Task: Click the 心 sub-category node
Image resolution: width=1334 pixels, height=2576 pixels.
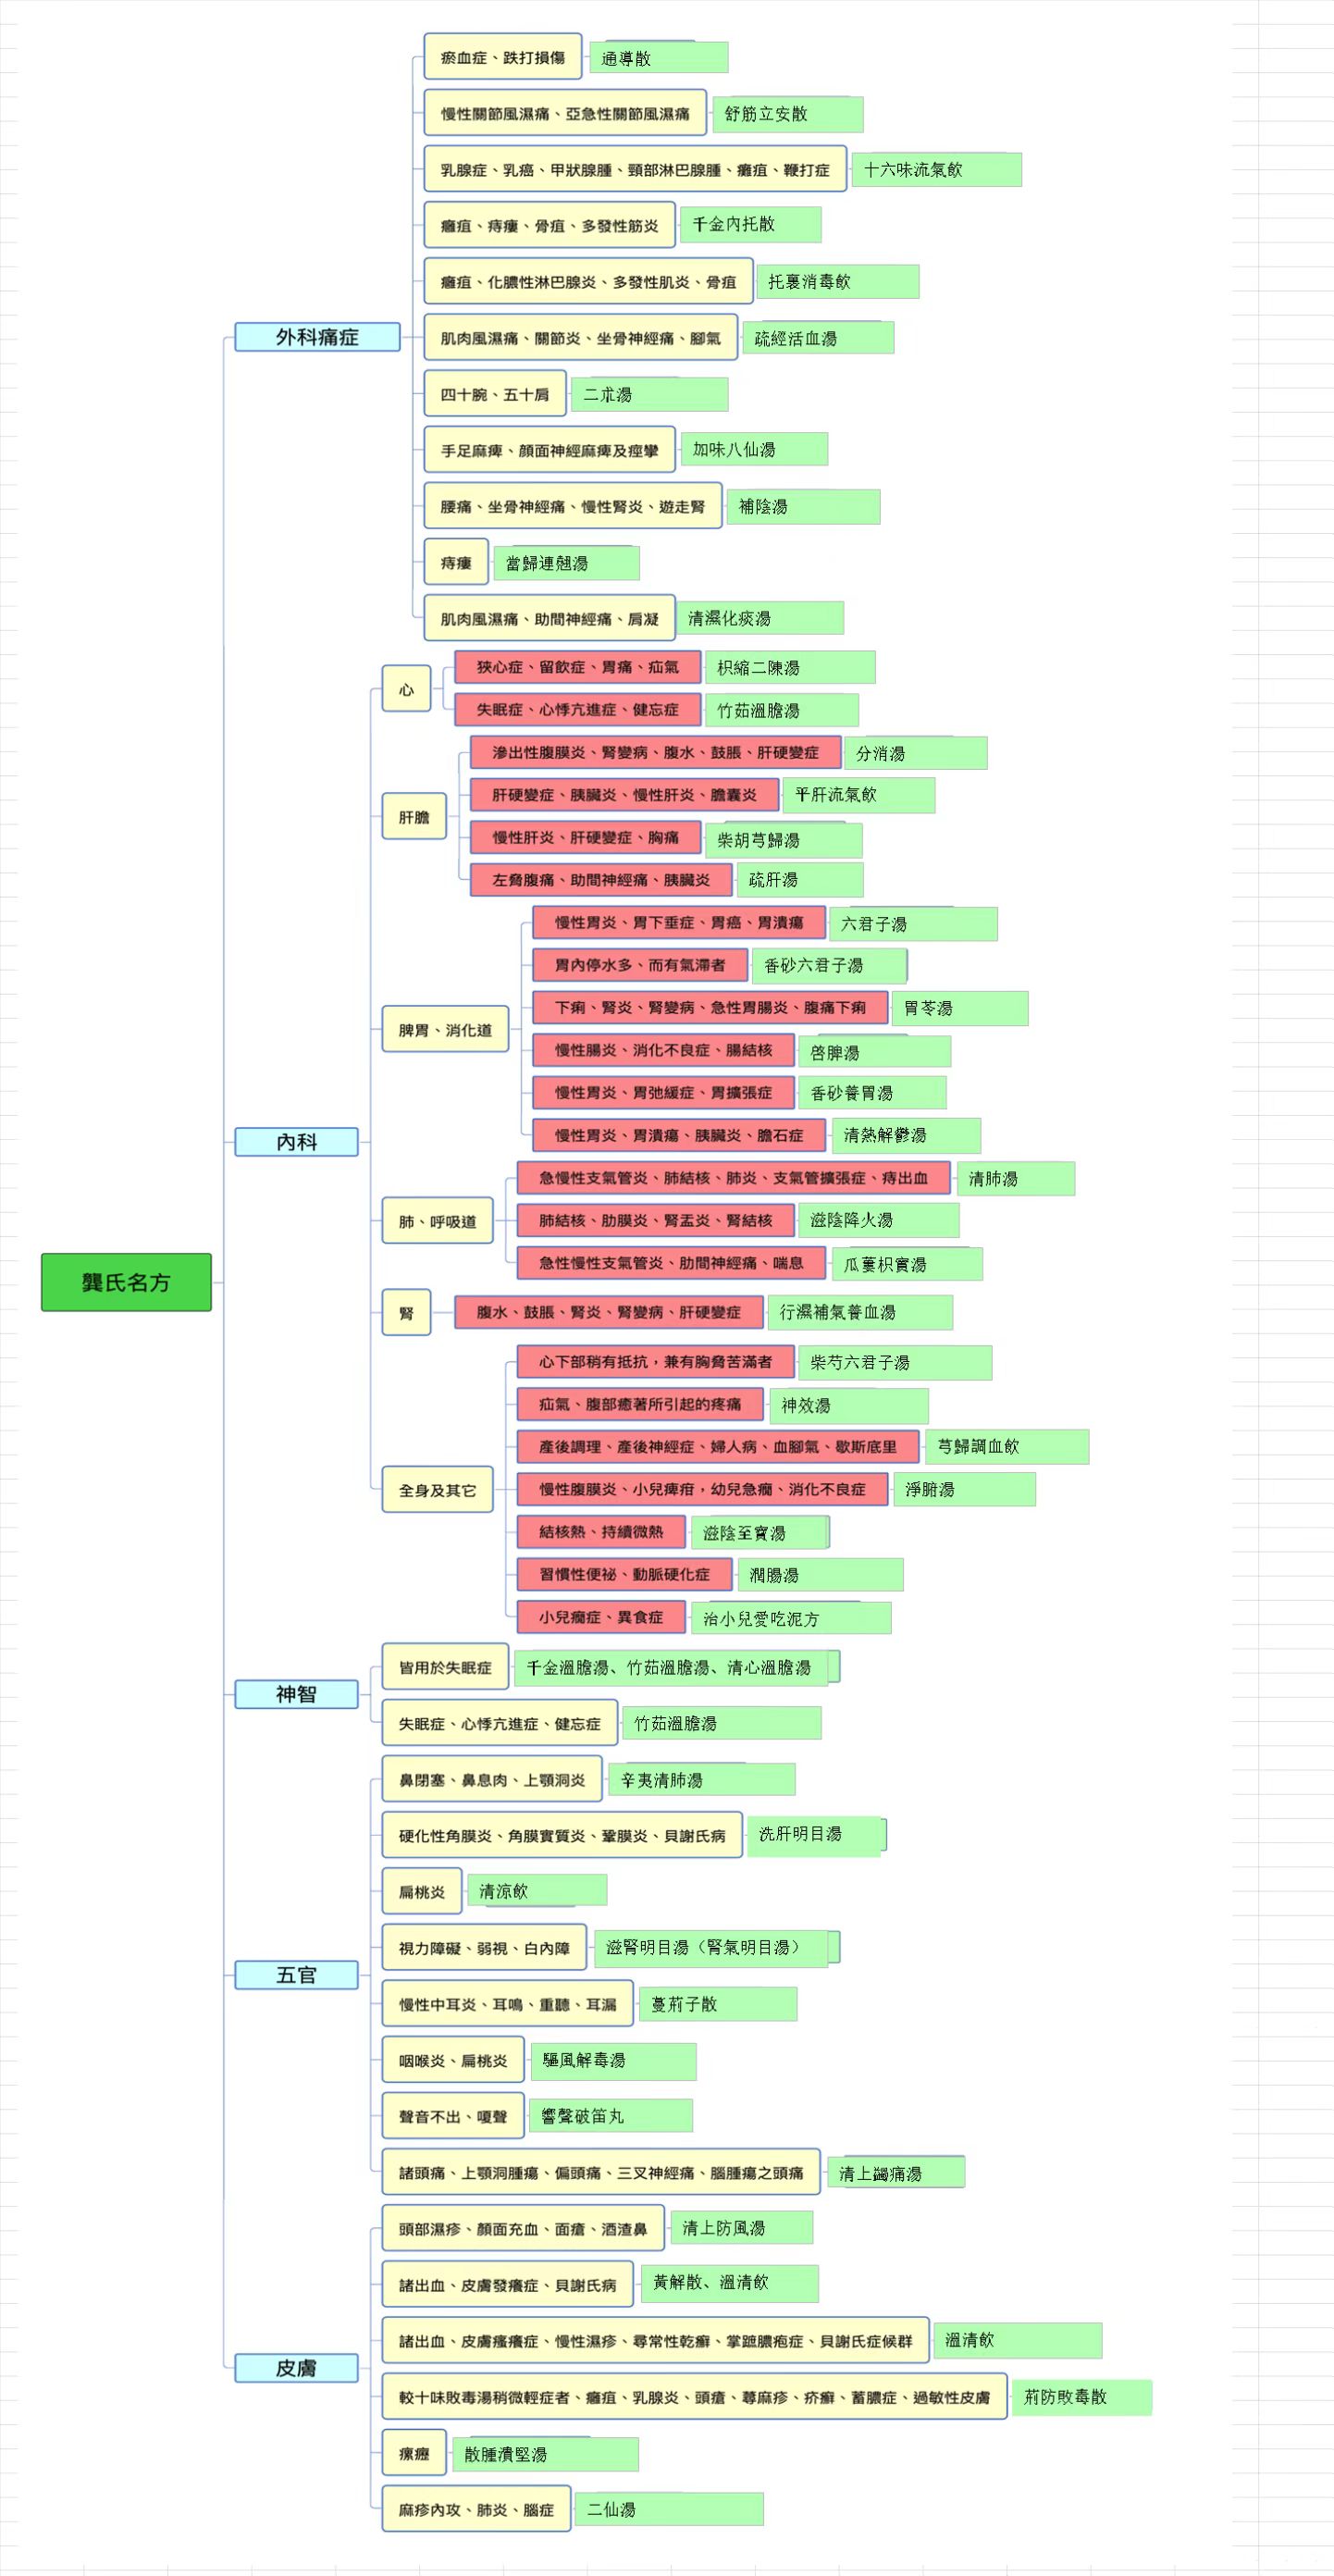Action: tap(406, 689)
